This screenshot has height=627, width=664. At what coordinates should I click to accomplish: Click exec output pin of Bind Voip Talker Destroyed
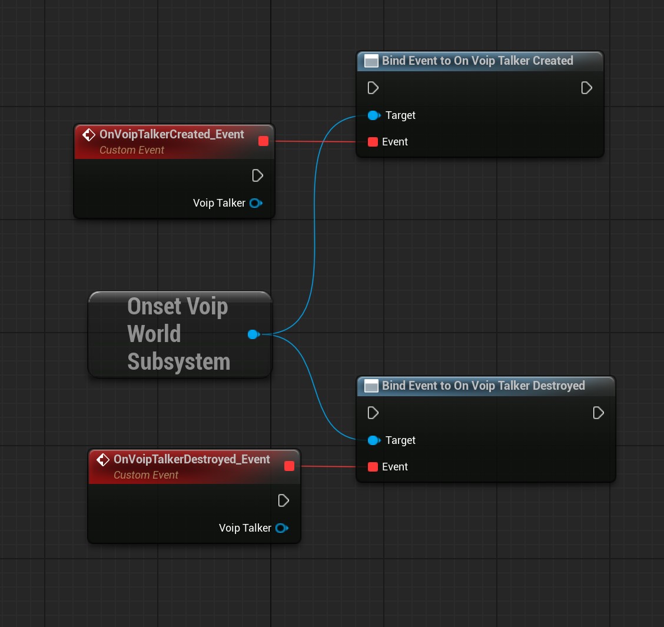(598, 413)
